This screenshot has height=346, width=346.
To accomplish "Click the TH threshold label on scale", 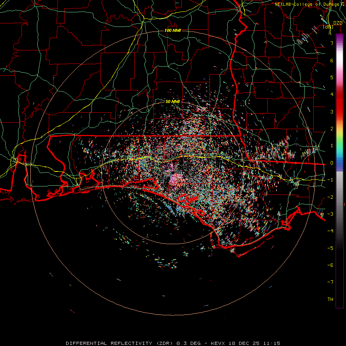I will click(330, 299).
